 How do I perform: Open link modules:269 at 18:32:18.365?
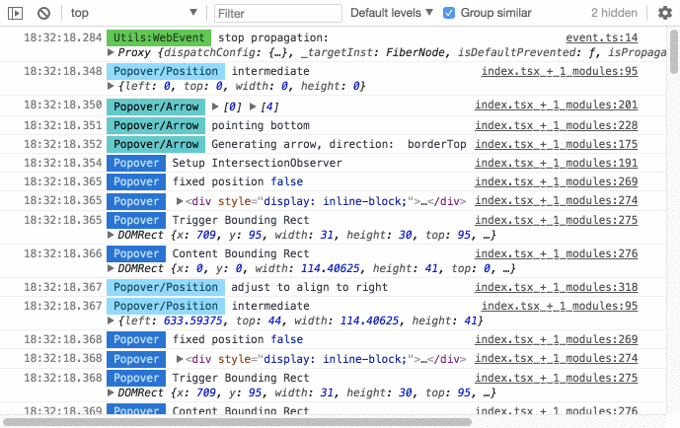(556, 181)
